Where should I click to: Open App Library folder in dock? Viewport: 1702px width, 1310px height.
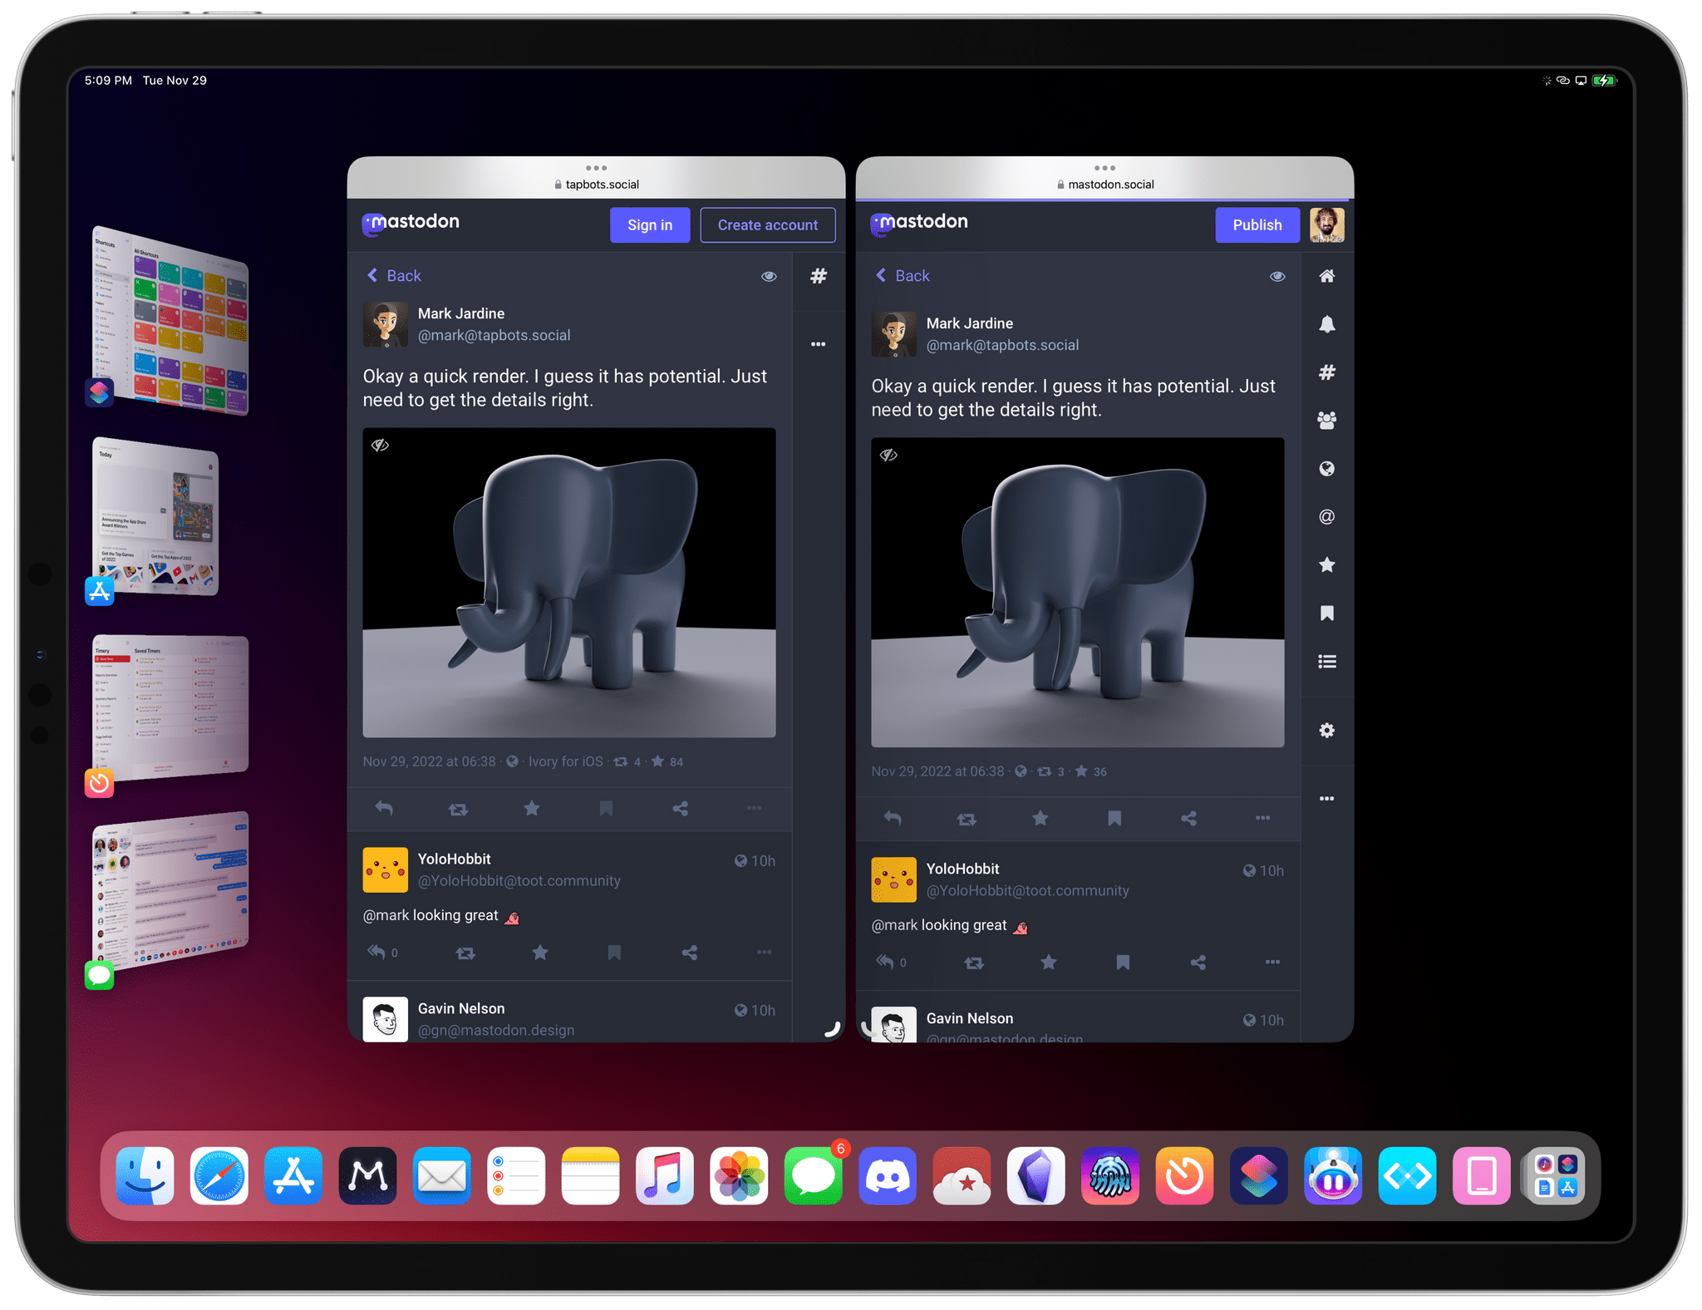click(1556, 1175)
